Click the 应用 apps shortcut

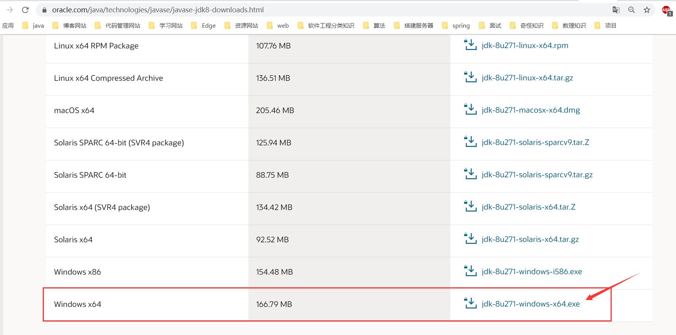(x=8, y=26)
